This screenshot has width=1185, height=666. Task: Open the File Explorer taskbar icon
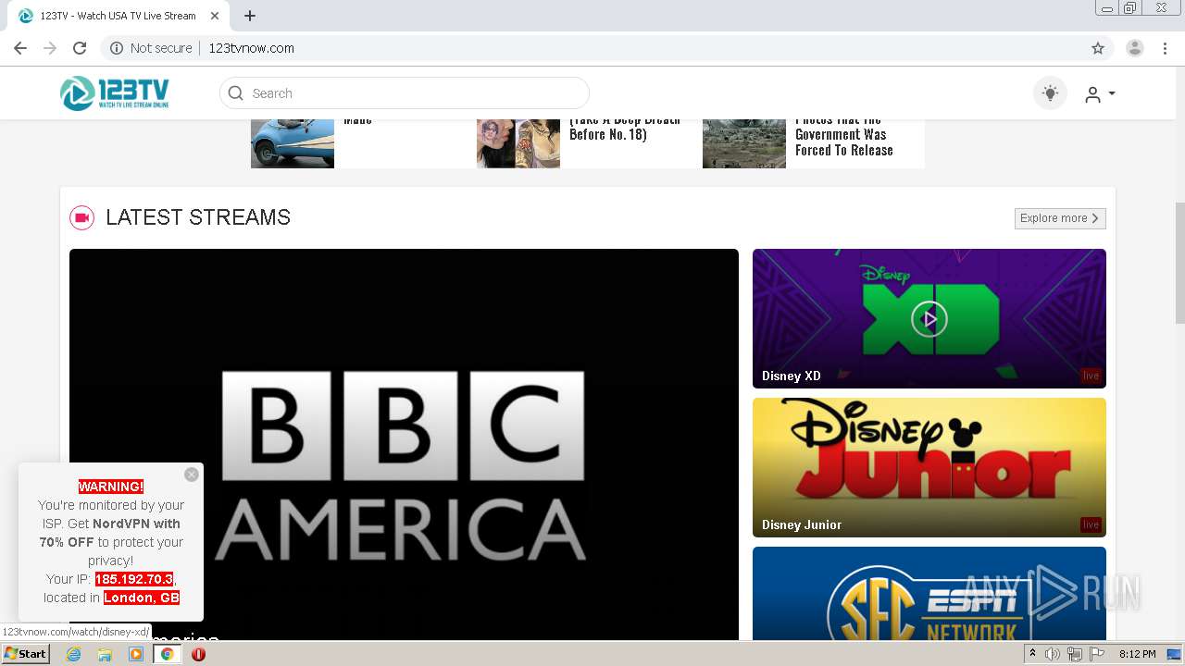point(105,654)
